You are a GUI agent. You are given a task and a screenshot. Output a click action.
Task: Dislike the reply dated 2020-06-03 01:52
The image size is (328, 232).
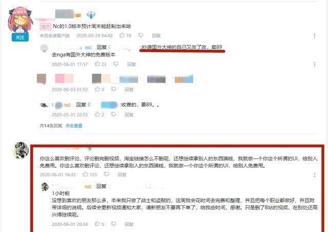coord(113,89)
